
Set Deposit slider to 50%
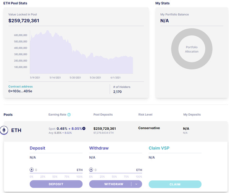pos(55,177)
